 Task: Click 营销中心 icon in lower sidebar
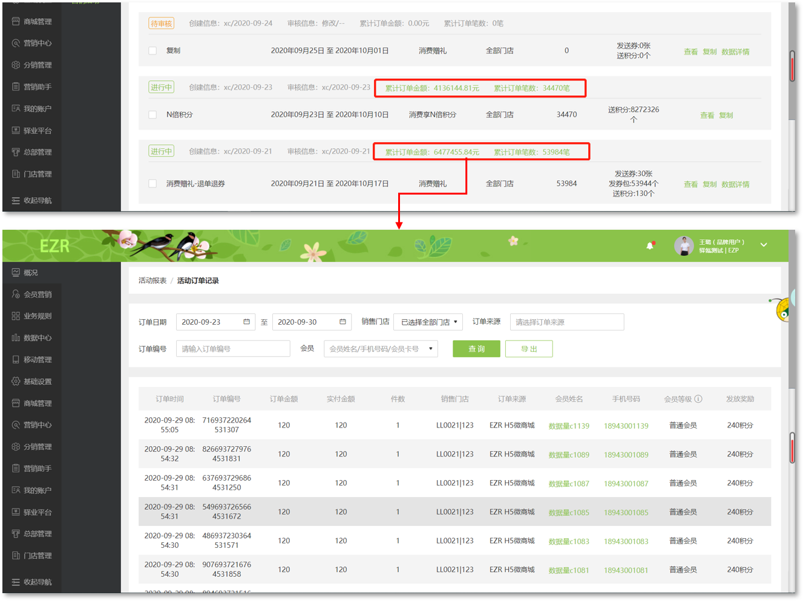click(x=16, y=424)
